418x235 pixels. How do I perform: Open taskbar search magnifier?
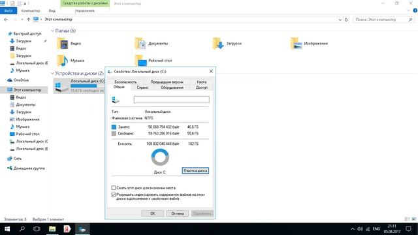click(22, 229)
